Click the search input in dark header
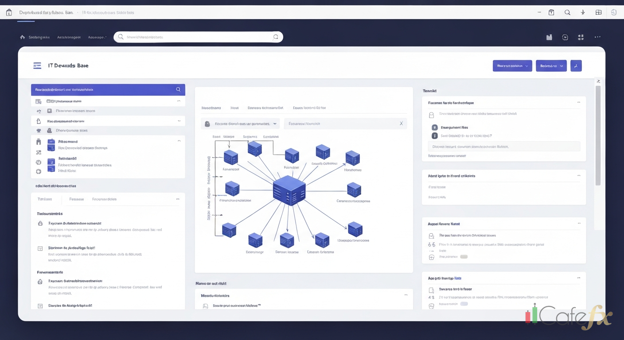Image resolution: width=624 pixels, height=340 pixels. (x=198, y=37)
